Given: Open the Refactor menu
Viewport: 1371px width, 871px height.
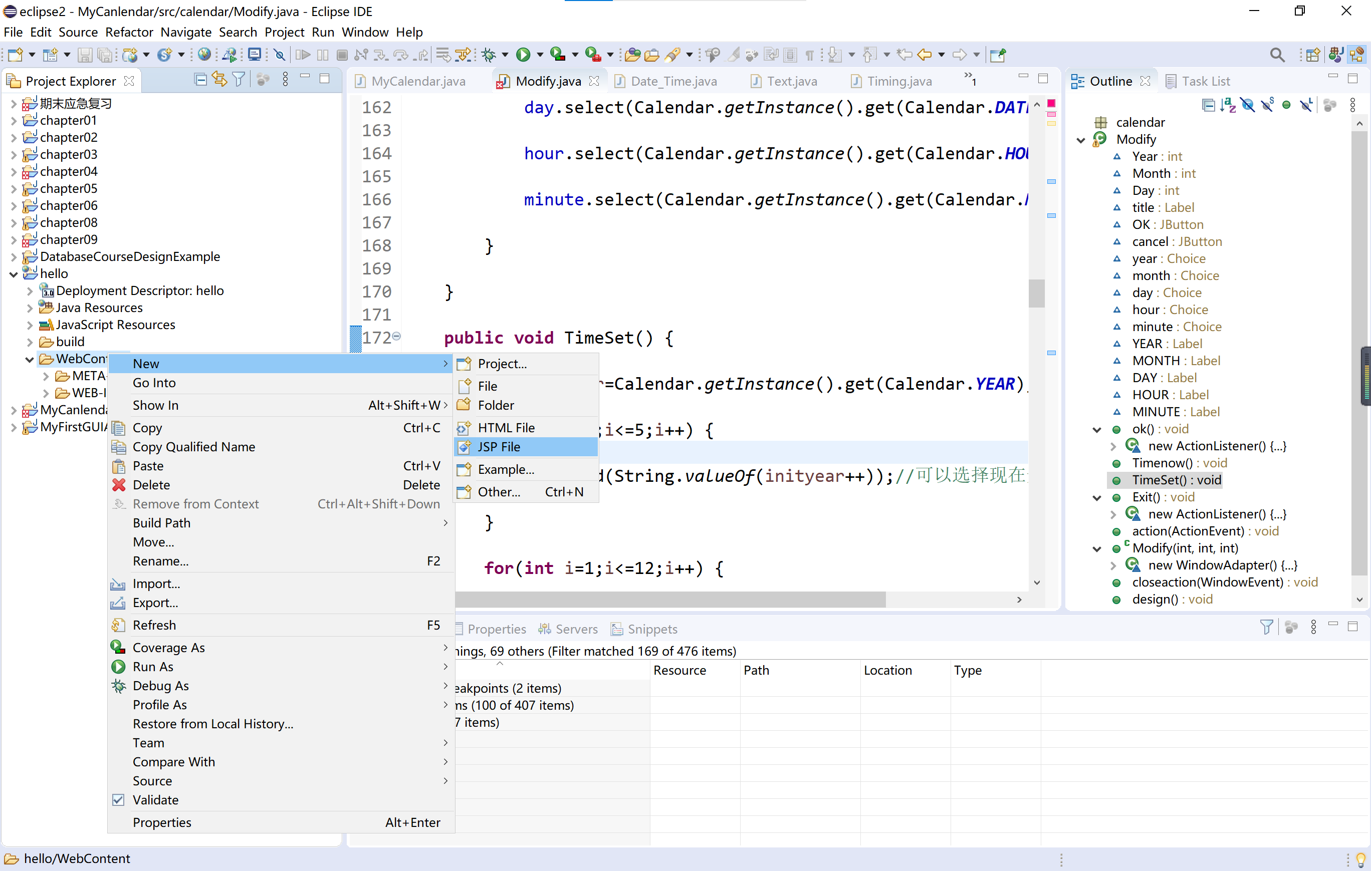Looking at the screenshot, I should coord(129,33).
